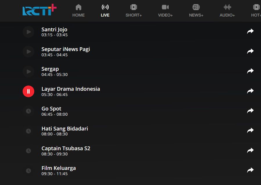Viewport: 261px width, 185px height.
Task: Play the Sergap program
Action: click(x=28, y=72)
